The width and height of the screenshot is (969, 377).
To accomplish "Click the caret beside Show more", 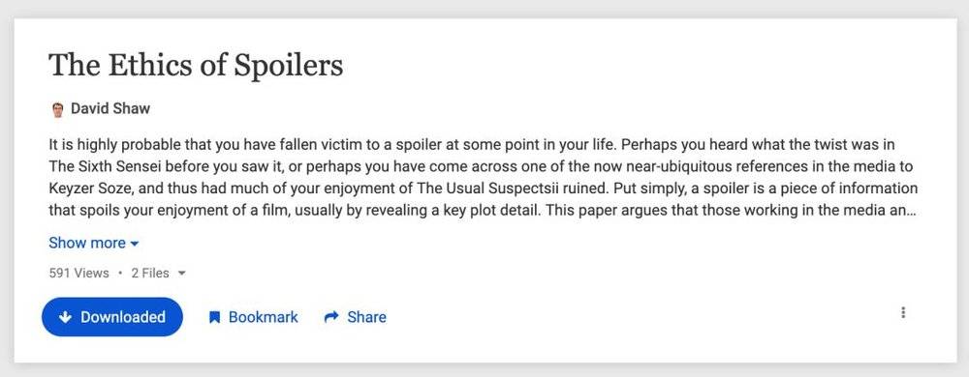I will tap(135, 244).
